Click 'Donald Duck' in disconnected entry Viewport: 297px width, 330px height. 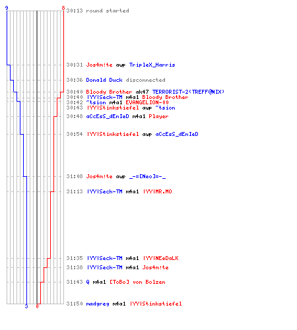[x=104, y=80]
